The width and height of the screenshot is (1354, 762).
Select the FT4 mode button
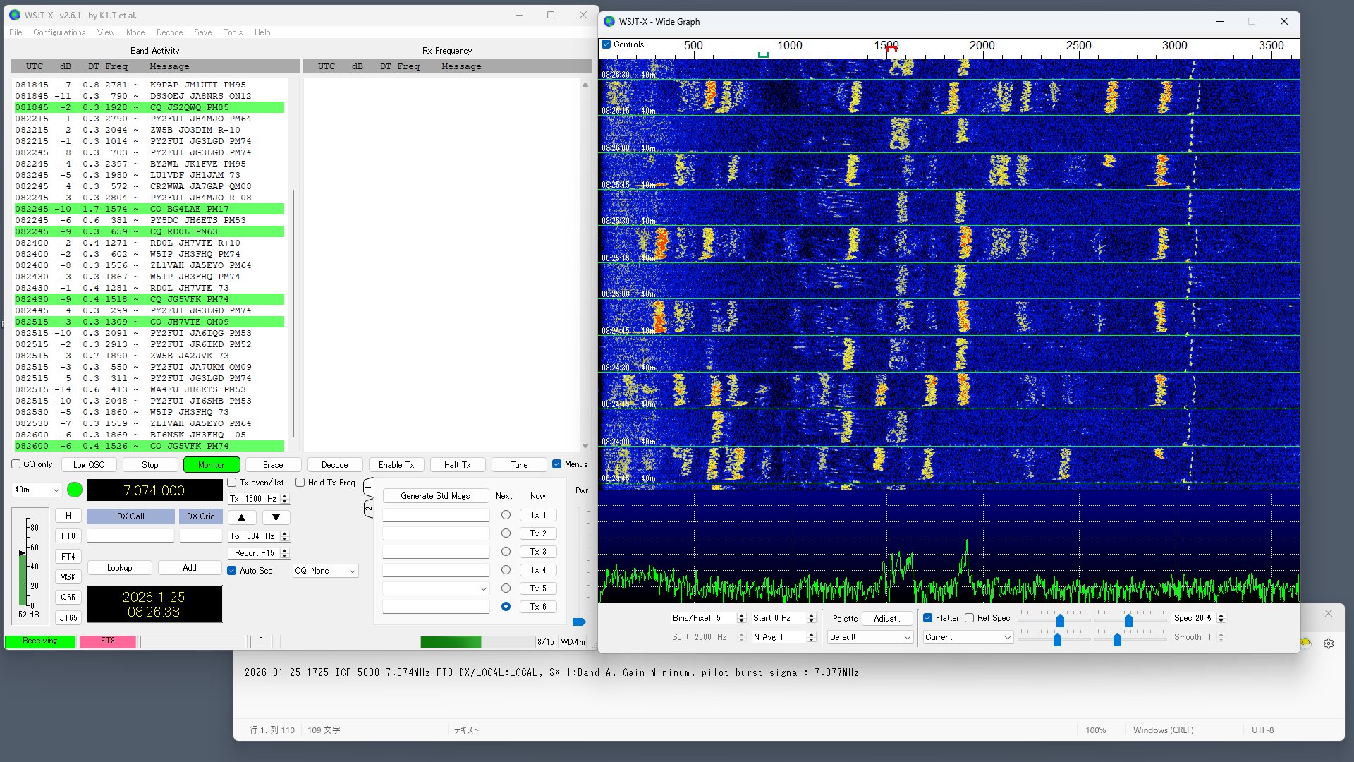[x=68, y=556]
